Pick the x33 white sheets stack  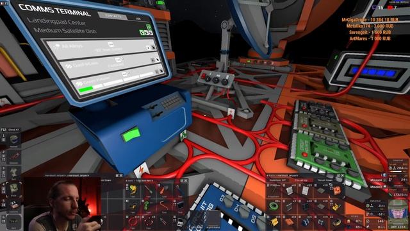305,191
